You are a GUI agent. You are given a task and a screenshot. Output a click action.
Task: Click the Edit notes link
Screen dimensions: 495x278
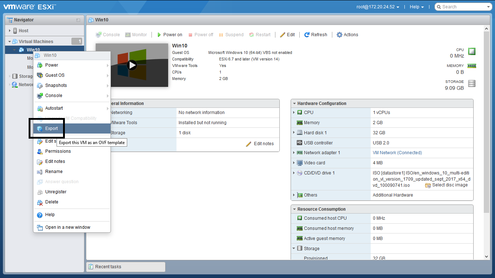coord(260,144)
